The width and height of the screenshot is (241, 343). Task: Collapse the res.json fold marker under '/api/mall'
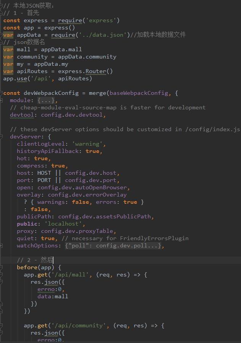tap(1, 282)
